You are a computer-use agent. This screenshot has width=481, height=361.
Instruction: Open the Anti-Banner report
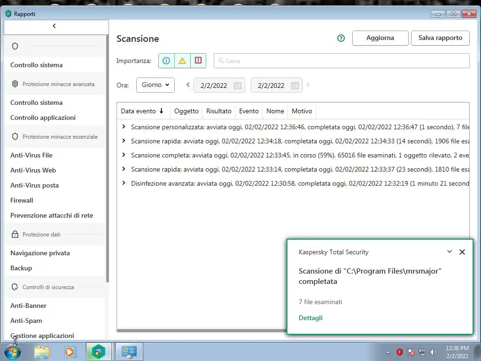(x=28, y=306)
